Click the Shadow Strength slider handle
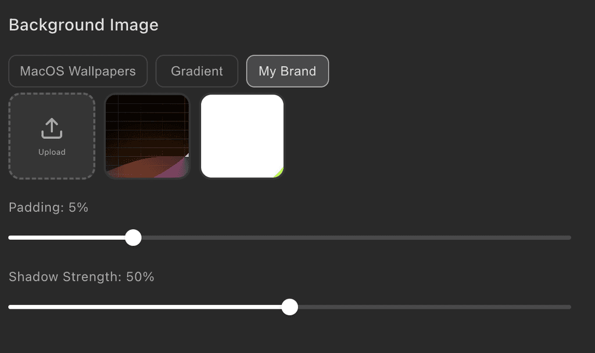The height and width of the screenshot is (353, 595). 289,307
